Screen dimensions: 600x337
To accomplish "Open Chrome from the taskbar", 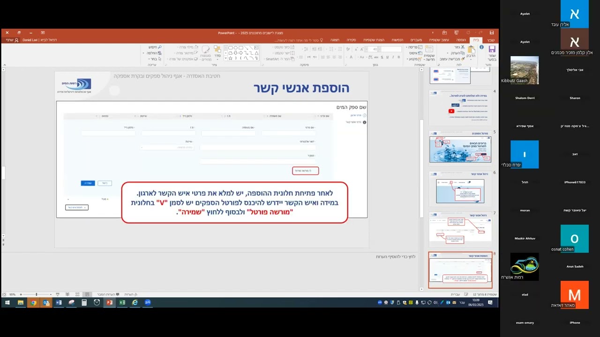I will (33, 303).
